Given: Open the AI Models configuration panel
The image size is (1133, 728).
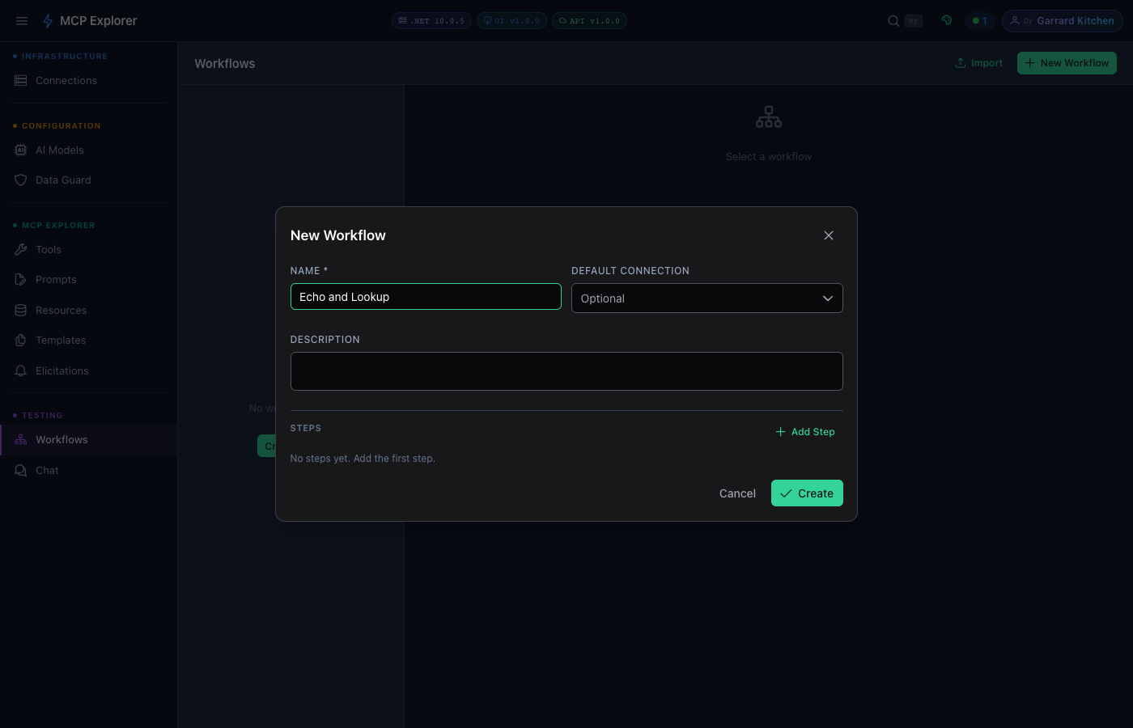Looking at the screenshot, I should click(x=59, y=150).
